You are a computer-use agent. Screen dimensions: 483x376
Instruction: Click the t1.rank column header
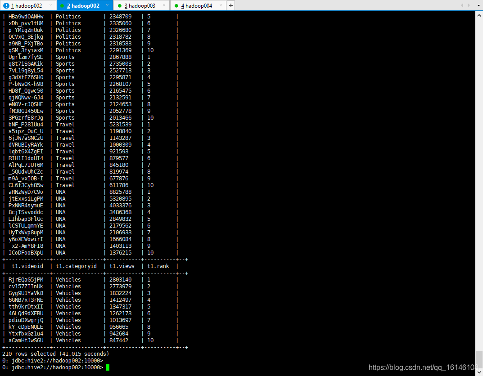[x=158, y=266]
